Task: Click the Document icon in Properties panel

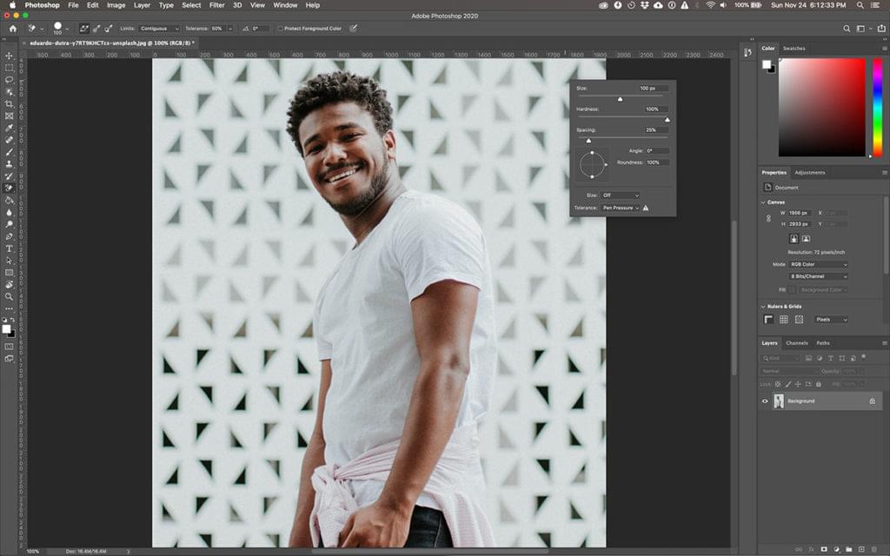Action: 768,187
